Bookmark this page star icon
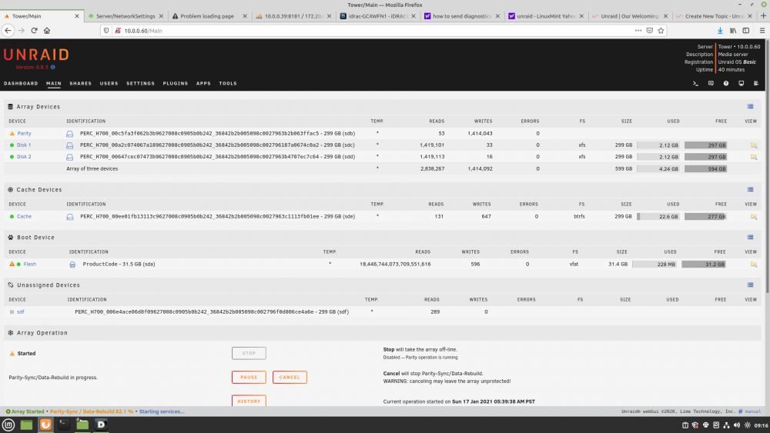 661,31
